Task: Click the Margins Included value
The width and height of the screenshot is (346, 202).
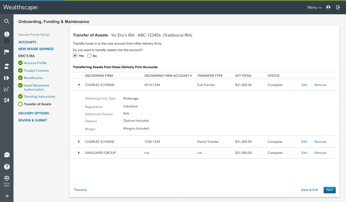Action: (136, 128)
